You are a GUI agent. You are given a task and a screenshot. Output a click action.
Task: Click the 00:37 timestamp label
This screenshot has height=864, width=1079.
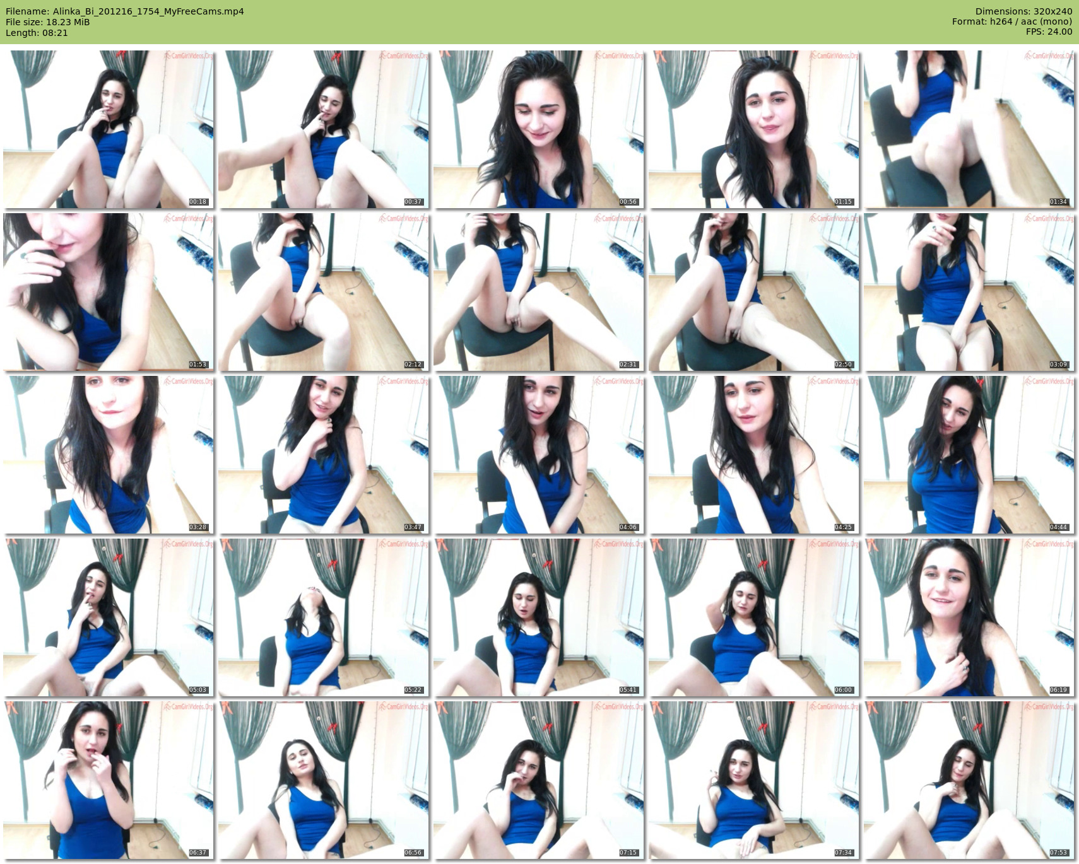click(x=413, y=202)
